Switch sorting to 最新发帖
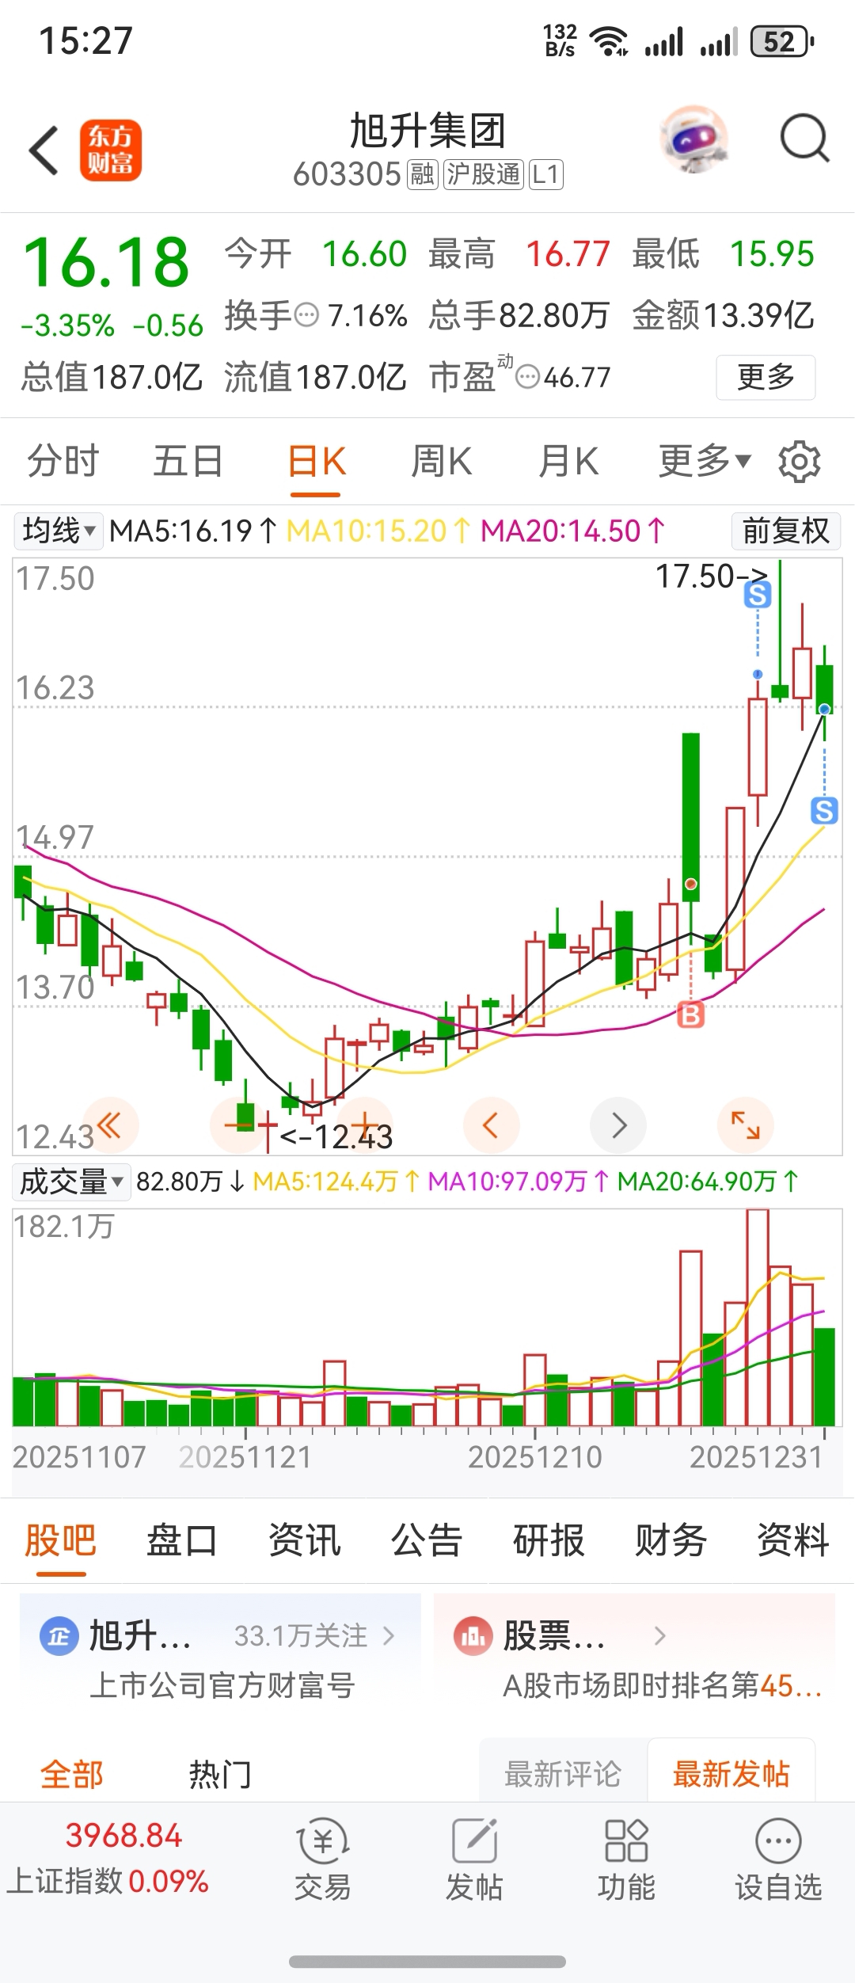855x1983 pixels. 731,1775
